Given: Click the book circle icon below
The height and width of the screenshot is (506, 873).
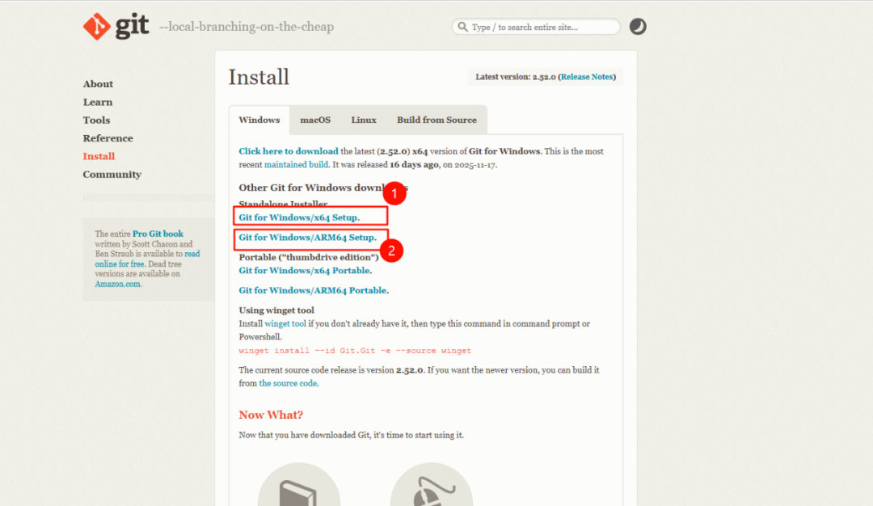Looking at the screenshot, I should (x=299, y=484).
